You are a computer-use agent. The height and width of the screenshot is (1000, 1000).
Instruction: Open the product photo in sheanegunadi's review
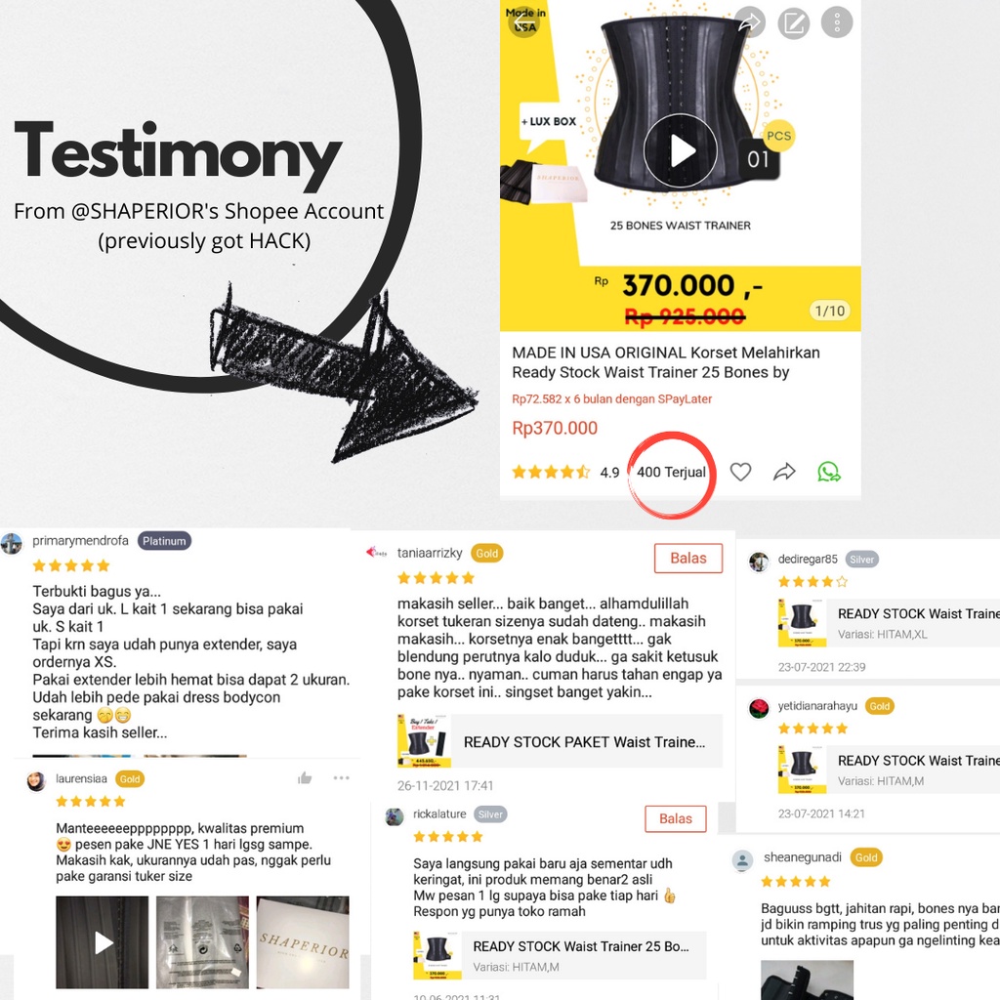coord(807,979)
